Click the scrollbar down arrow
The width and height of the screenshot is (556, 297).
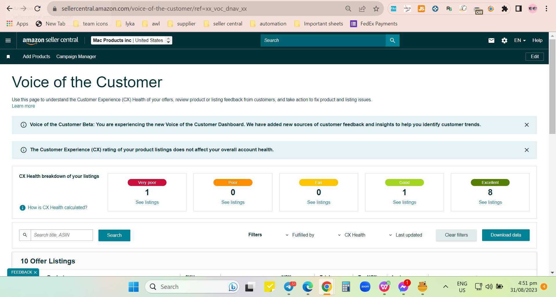(552, 273)
